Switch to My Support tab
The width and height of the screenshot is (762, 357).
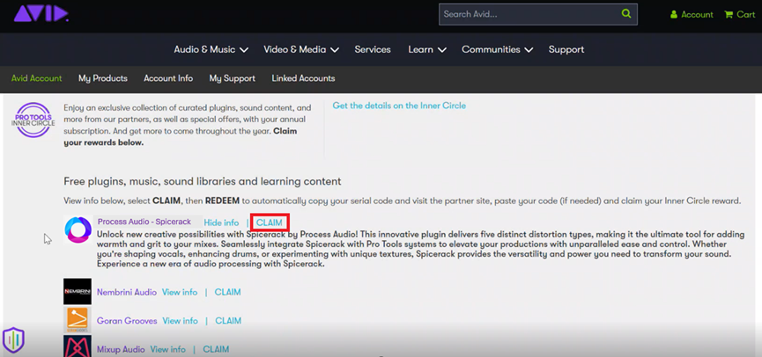(233, 78)
